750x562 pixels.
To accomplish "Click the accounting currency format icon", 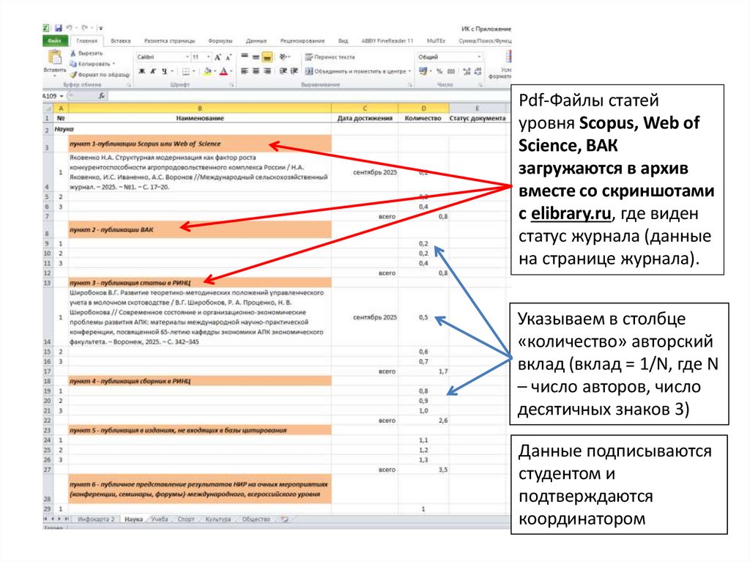I will [423, 71].
